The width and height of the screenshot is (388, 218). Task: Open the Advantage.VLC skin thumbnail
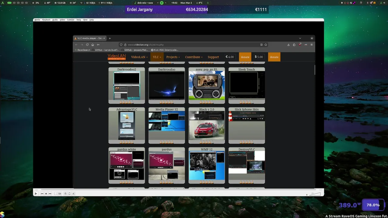click(x=127, y=125)
